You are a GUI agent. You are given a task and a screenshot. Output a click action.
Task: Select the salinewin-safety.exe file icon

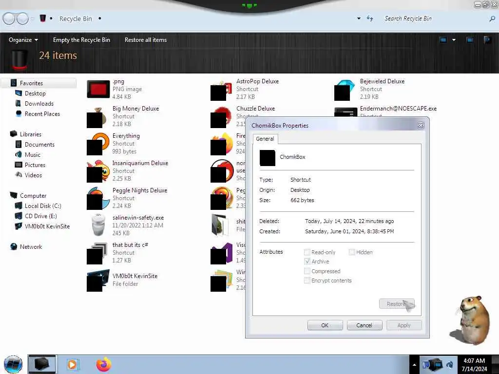pyautogui.click(x=98, y=225)
